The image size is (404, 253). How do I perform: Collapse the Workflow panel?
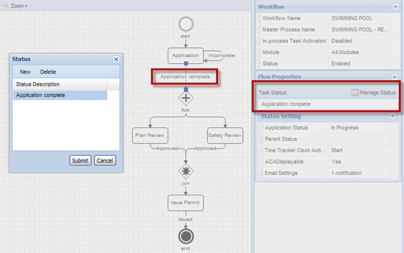click(394, 7)
